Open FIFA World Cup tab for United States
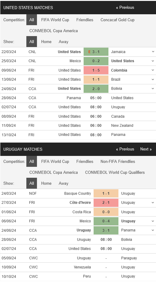Viewport: 156px width, 283px height. coord(55,20)
